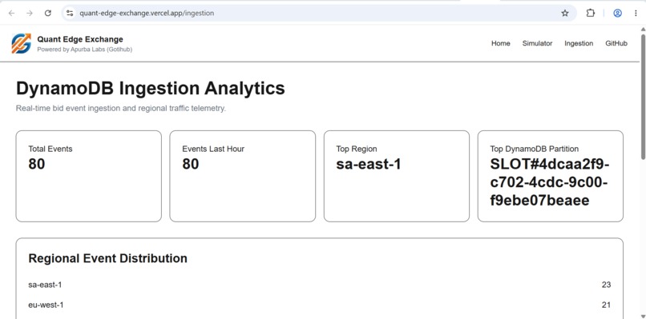Viewport: 646px width, 319px height.
Task: Click the count 21 for eu-west-1
Action: 606,305
